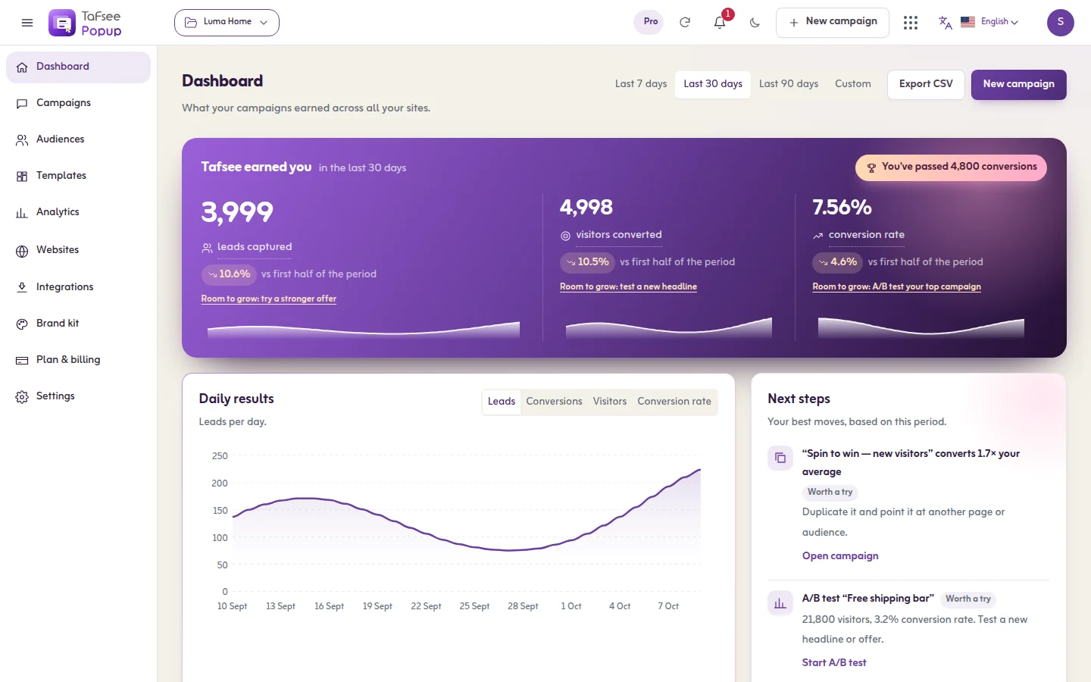Open the English language dropdown
The height and width of the screenshot is (682, 1091).
pyautogui.click(x=989, y=22)
